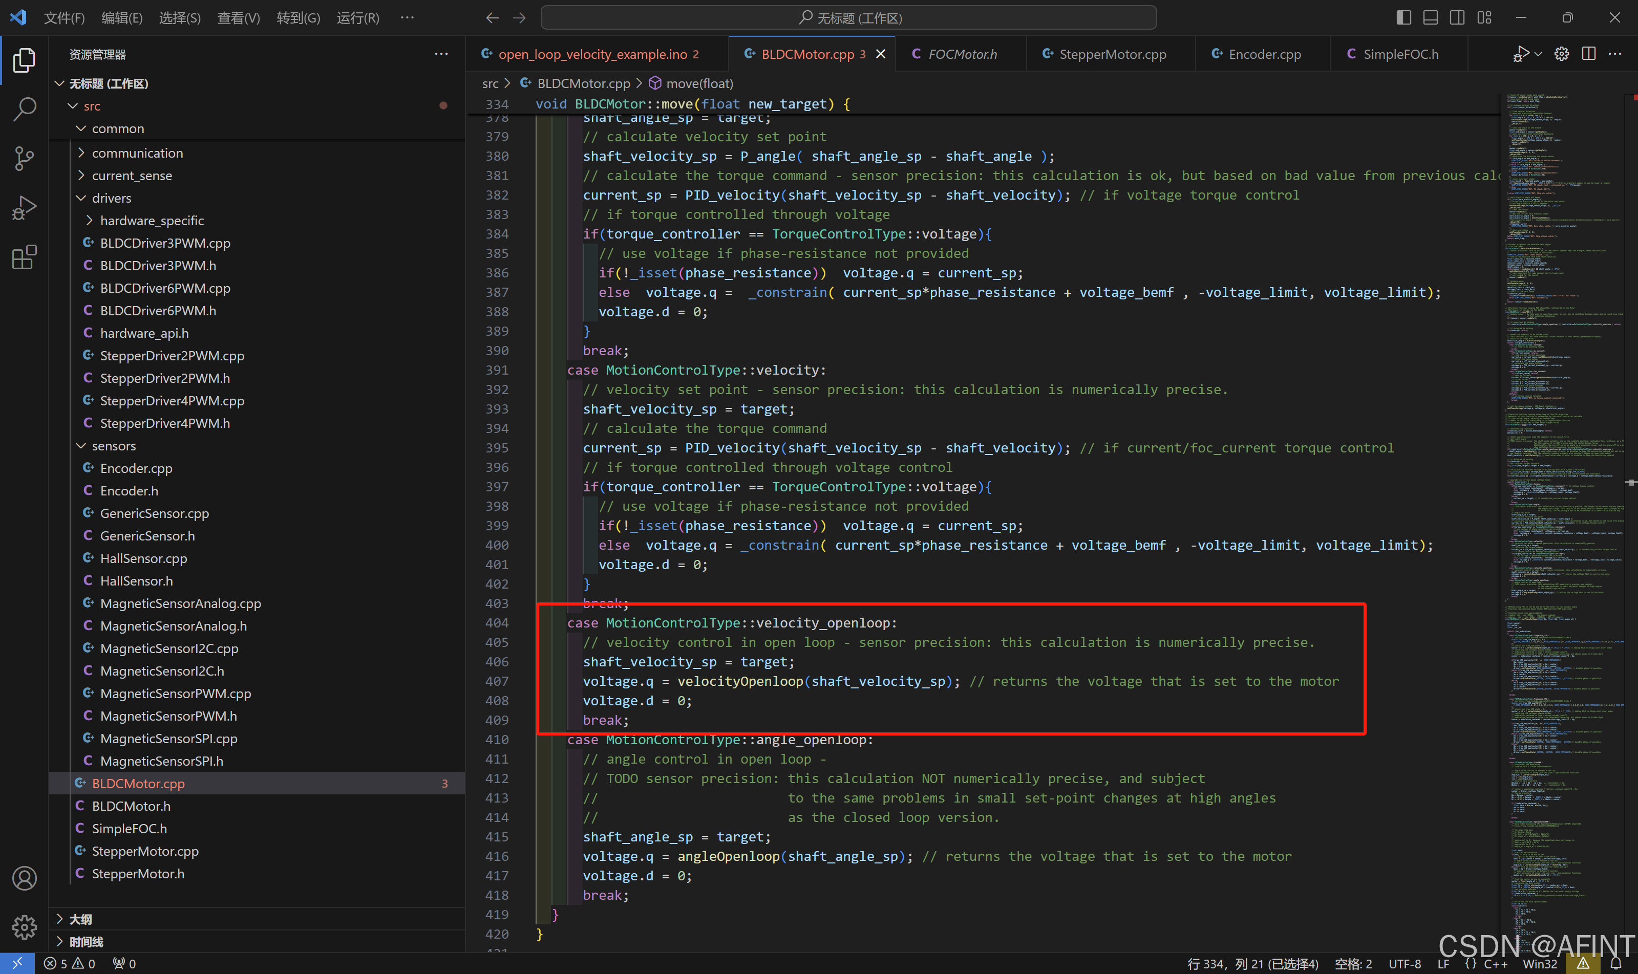
Task: Open the Extensions view
Action: (24, 256)
